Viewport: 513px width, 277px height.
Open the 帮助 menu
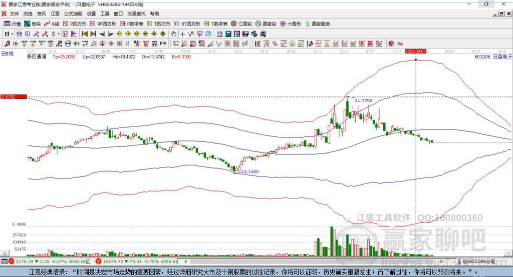[x=154, y=13]
